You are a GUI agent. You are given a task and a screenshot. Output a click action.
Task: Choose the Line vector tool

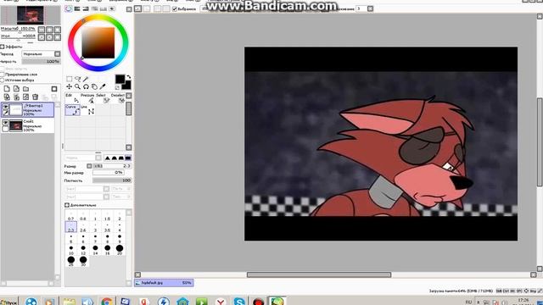[87, 110]
